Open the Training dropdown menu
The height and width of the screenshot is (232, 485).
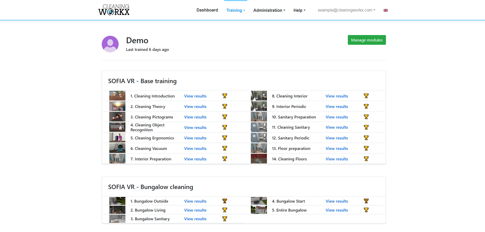236,10
